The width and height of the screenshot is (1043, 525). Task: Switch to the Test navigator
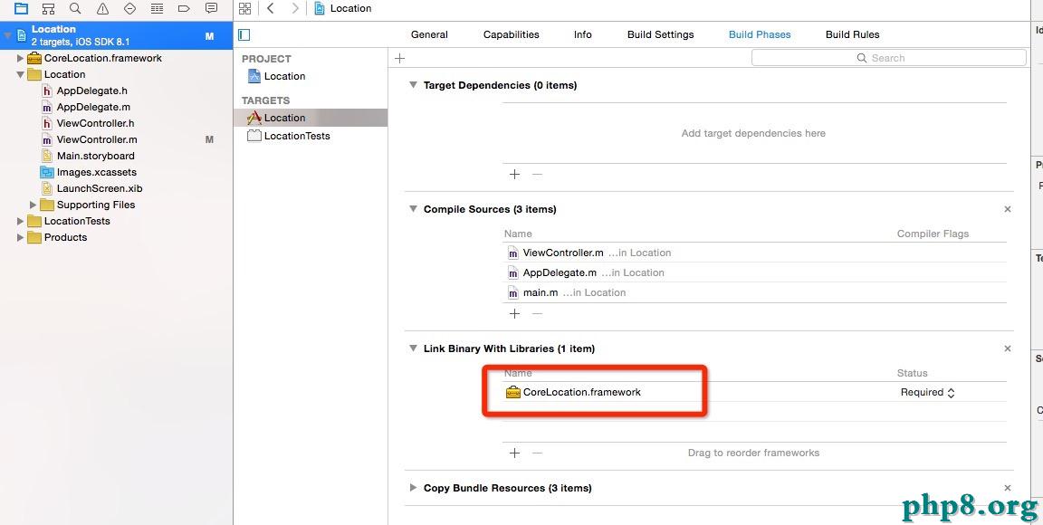129,8
